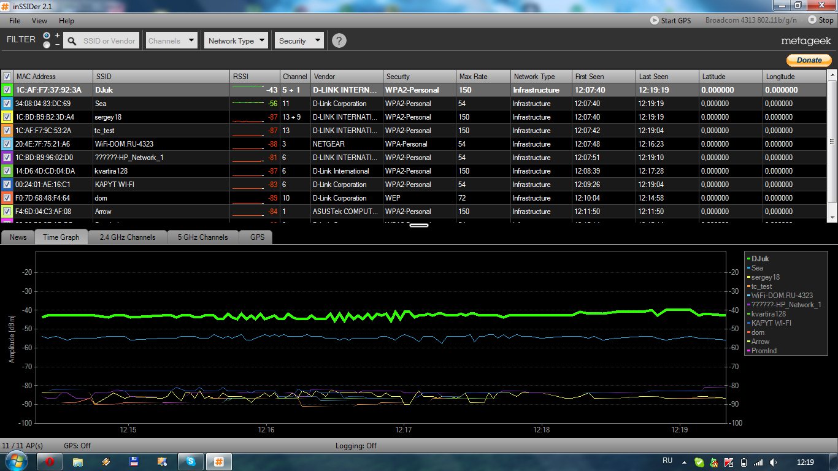Screen dimensions: 838x471
Task: Click the inSSIDer taskbar icon
Action: click(x=218, y=461)
